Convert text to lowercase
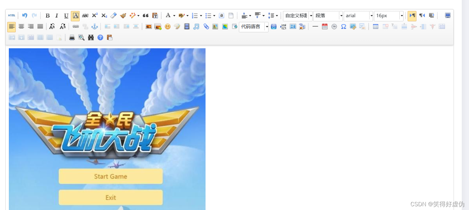 point(63,27)
